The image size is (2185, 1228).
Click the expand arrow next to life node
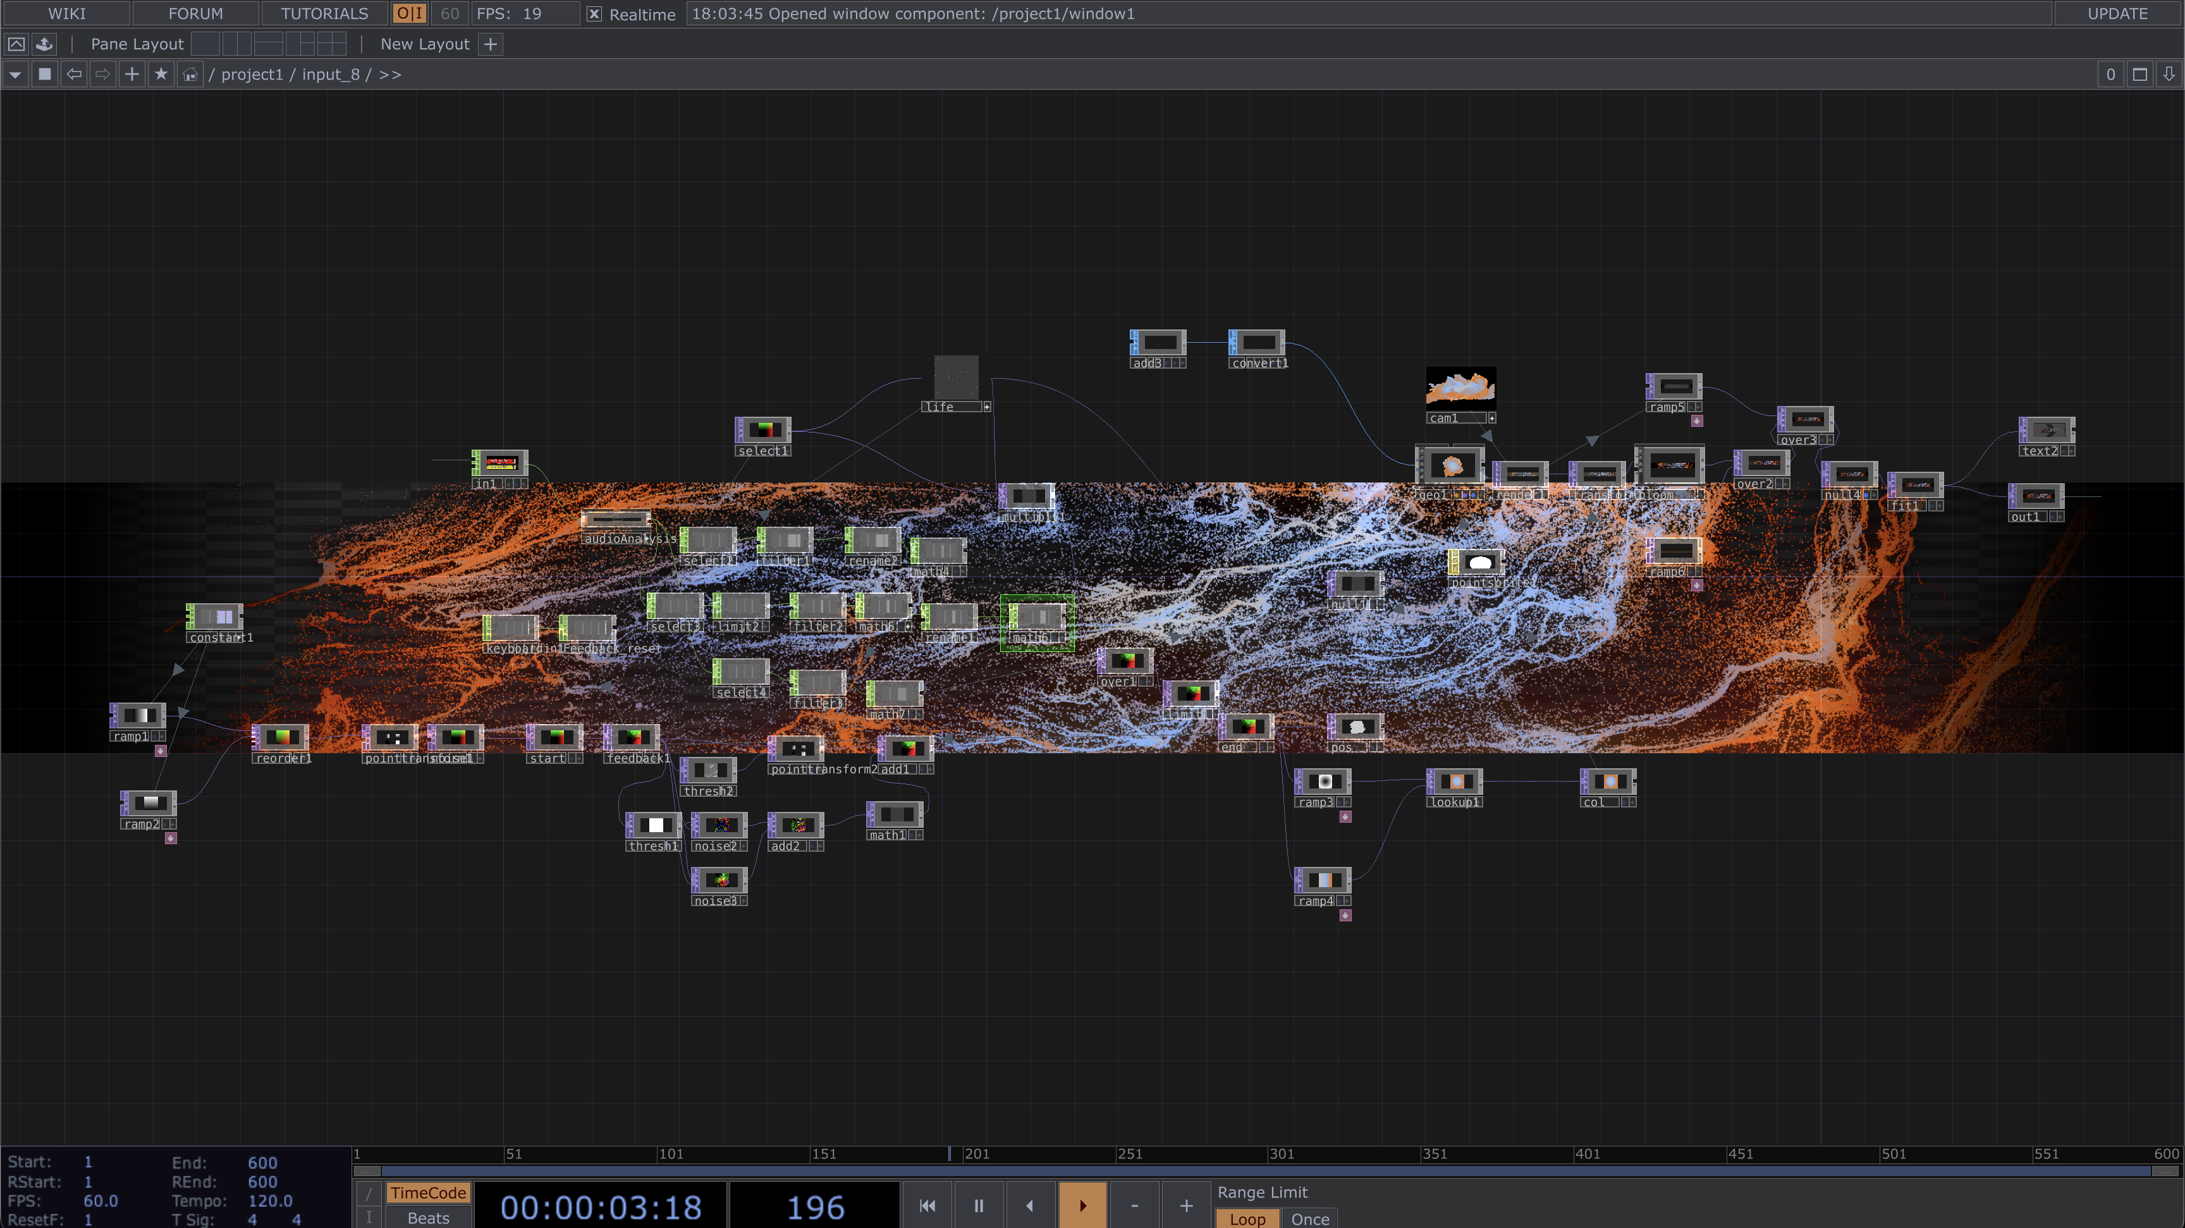(986, 407)
